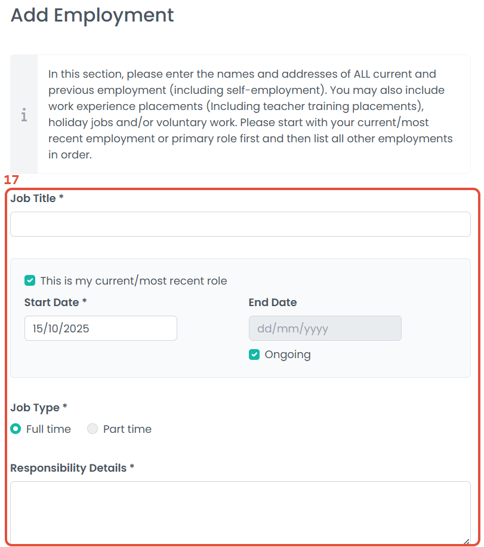Screen dimensions: 484x547
Task: Click the Add Employment heading
Action: click(93, 16)
